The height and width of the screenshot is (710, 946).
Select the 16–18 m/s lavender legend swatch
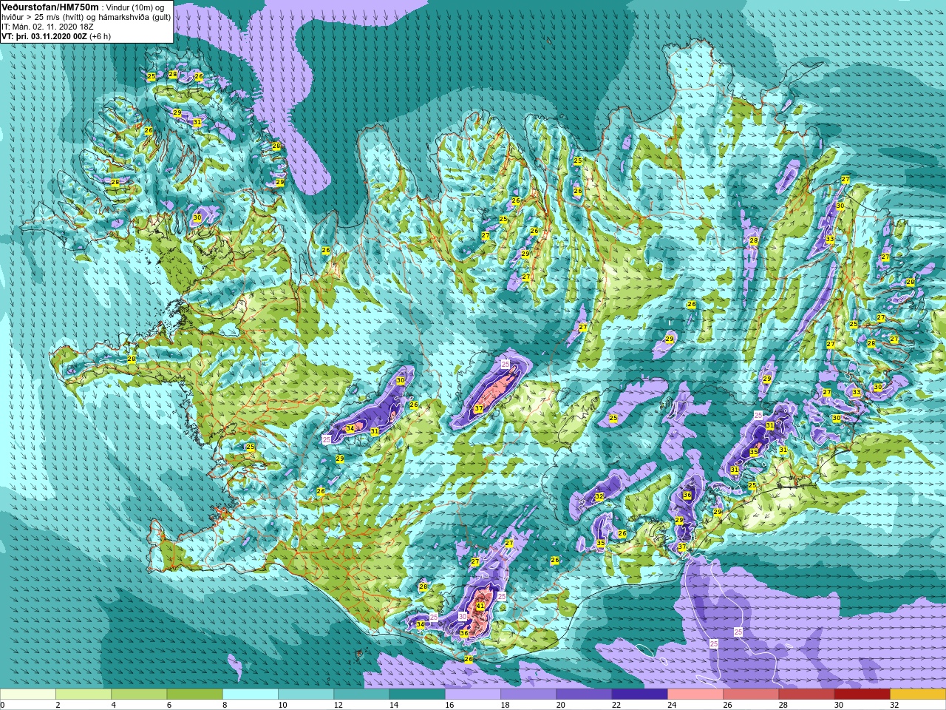473,694
